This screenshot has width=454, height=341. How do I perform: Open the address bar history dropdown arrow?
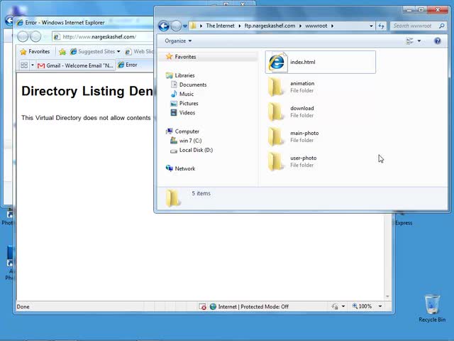click(x=371, y=26)
